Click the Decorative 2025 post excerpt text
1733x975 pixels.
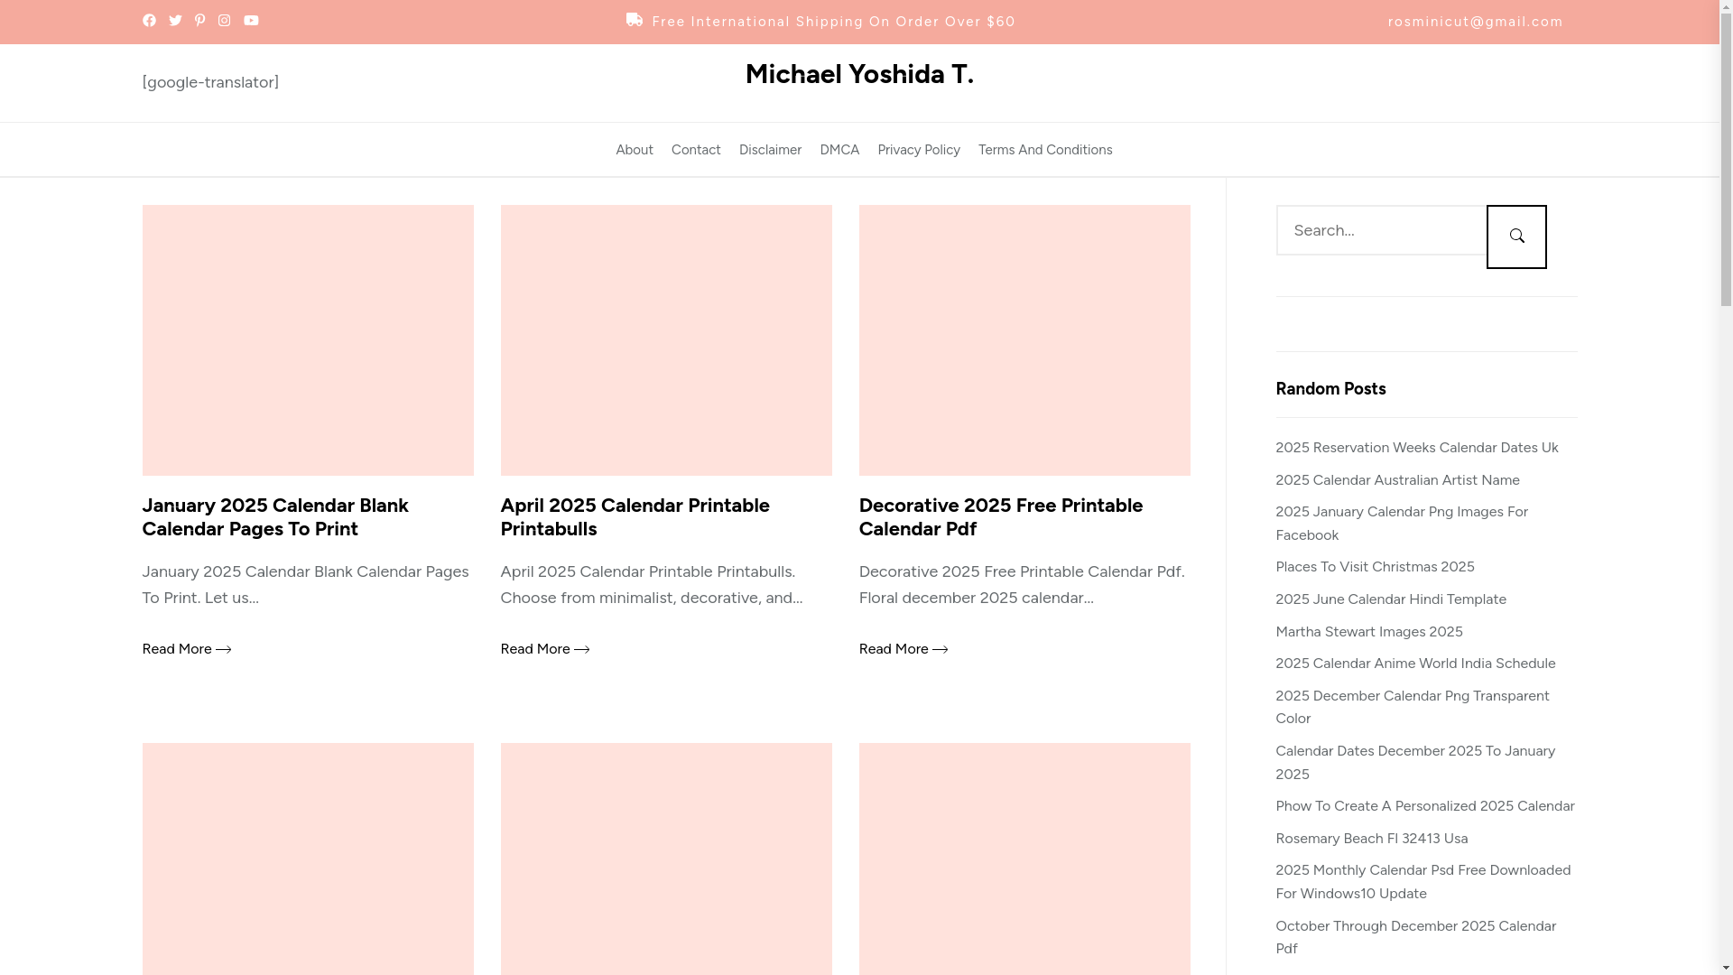point(1022,585)
